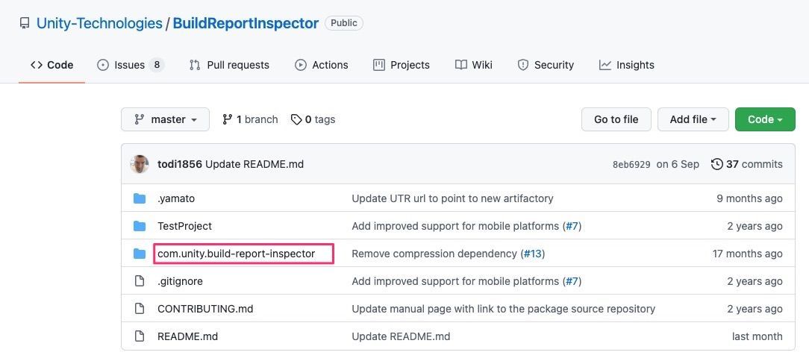
Task: Click the .gitignore file icon
Action: [x=140, y=281]
